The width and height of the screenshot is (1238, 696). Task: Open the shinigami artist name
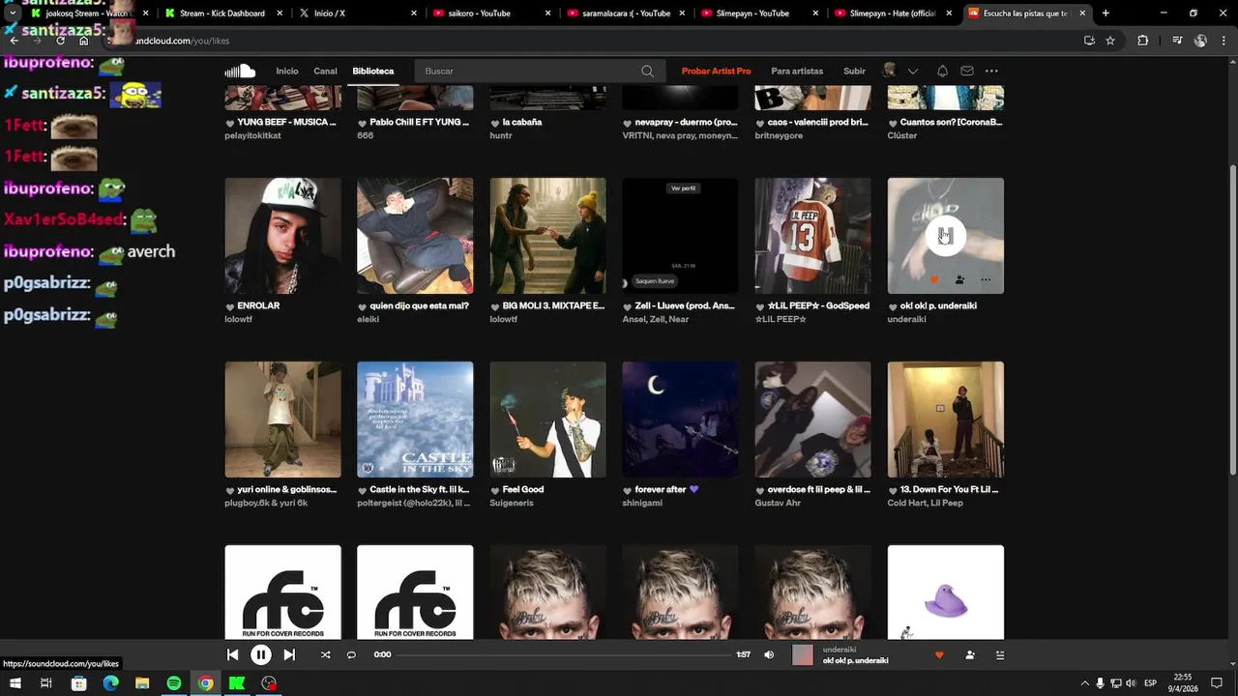[642, 504]
